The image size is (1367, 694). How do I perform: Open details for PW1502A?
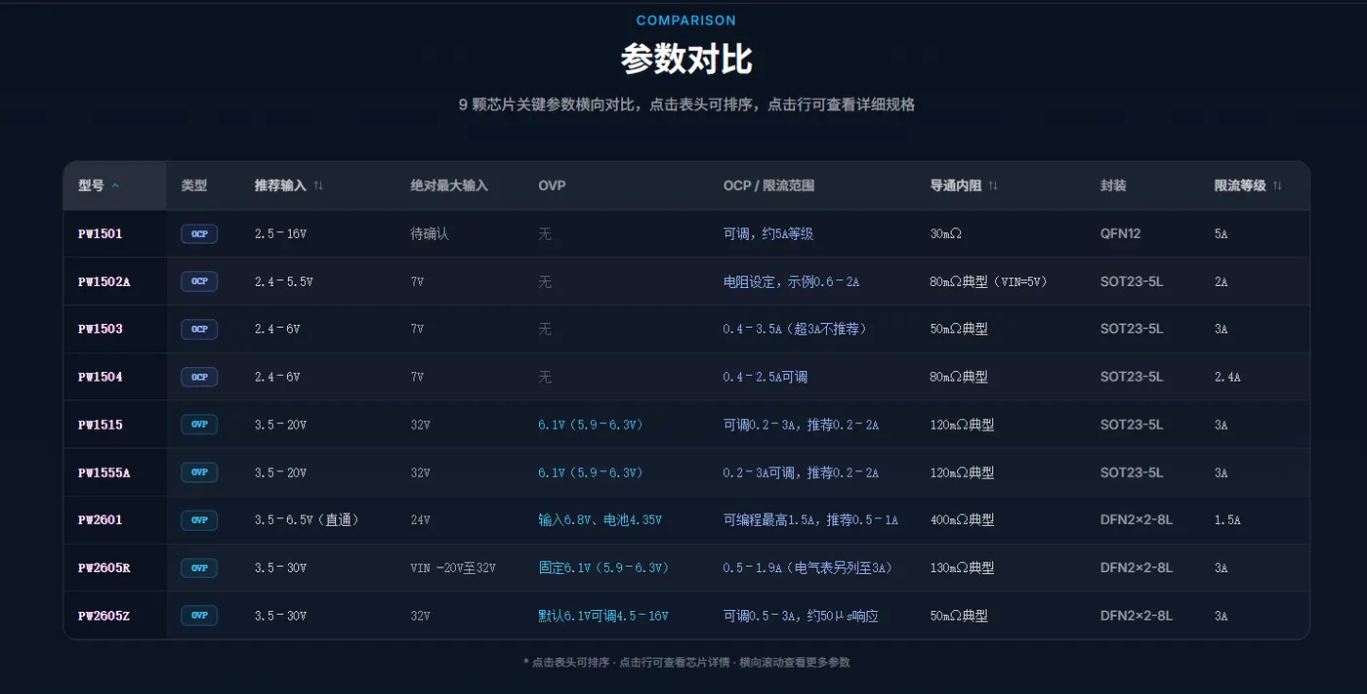[x=686, y=282]
